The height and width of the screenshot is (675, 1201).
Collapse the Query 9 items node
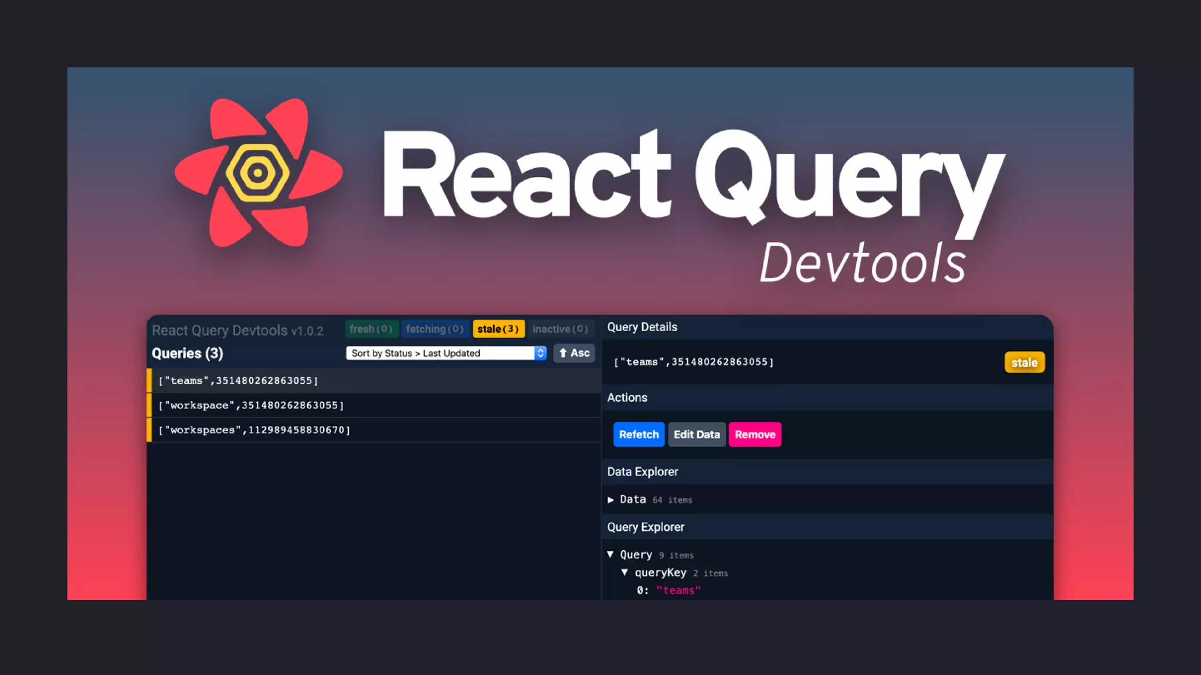tap(610, 554)
